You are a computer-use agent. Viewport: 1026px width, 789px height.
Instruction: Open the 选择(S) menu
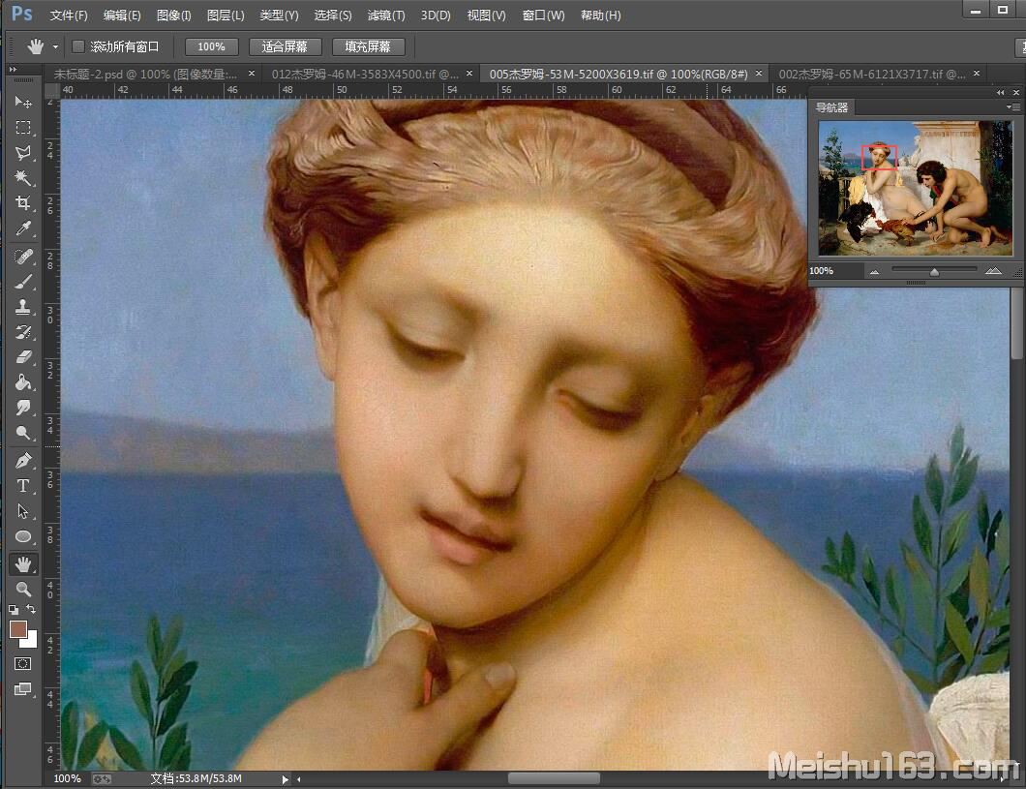pyautogui.click(x=332, y=15)
